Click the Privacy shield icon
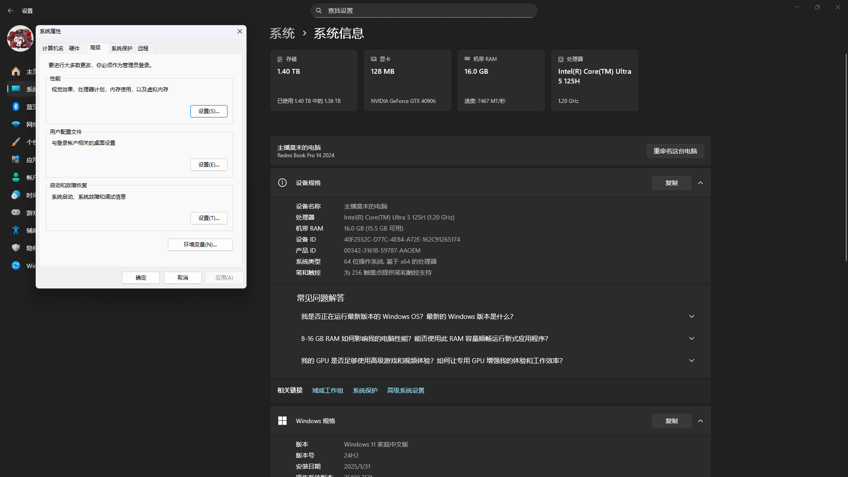 click(x=16, y=248)
